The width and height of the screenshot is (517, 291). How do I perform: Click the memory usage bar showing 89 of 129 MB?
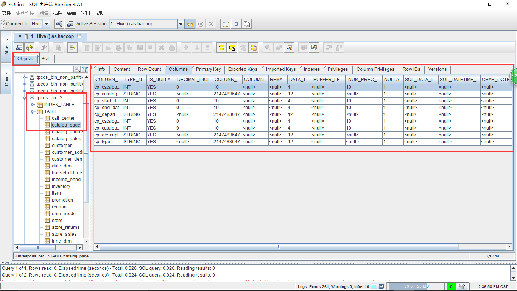tap(416, 286)
